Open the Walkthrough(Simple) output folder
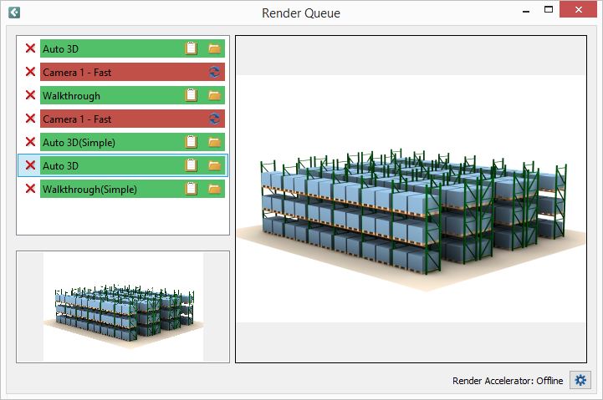The height and width of the screenshot is (400, 603). [x=215, y=189]
